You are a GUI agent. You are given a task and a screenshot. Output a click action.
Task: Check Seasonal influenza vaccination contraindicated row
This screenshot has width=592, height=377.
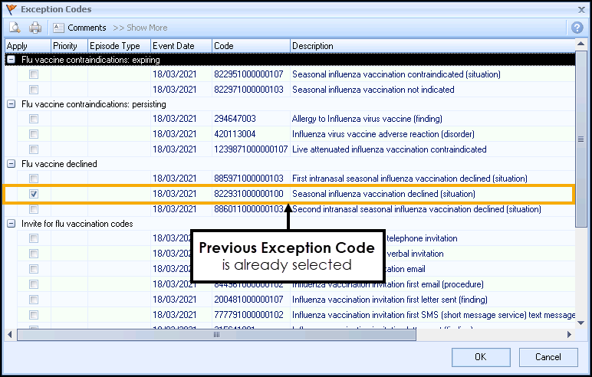point(34,75)
